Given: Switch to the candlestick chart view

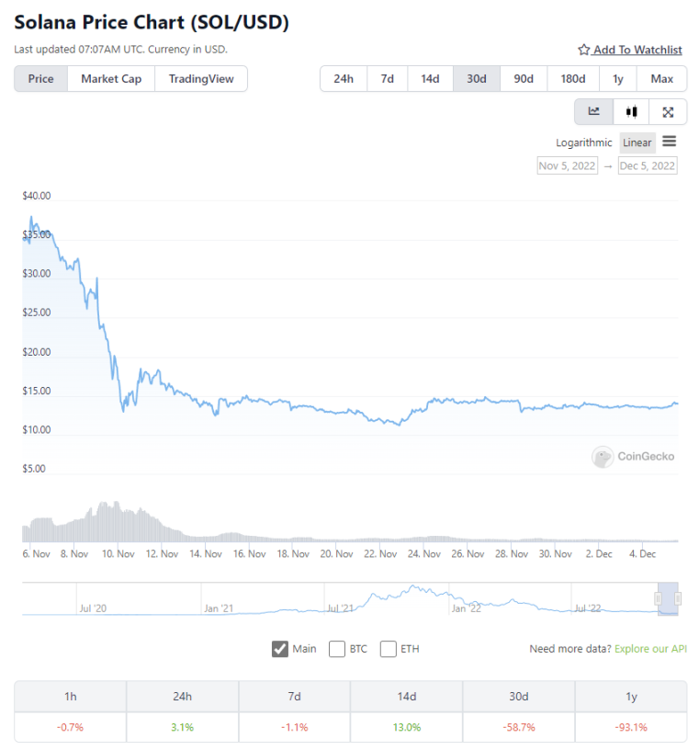Looking at the screenshot, I should (x=630, y=111).
